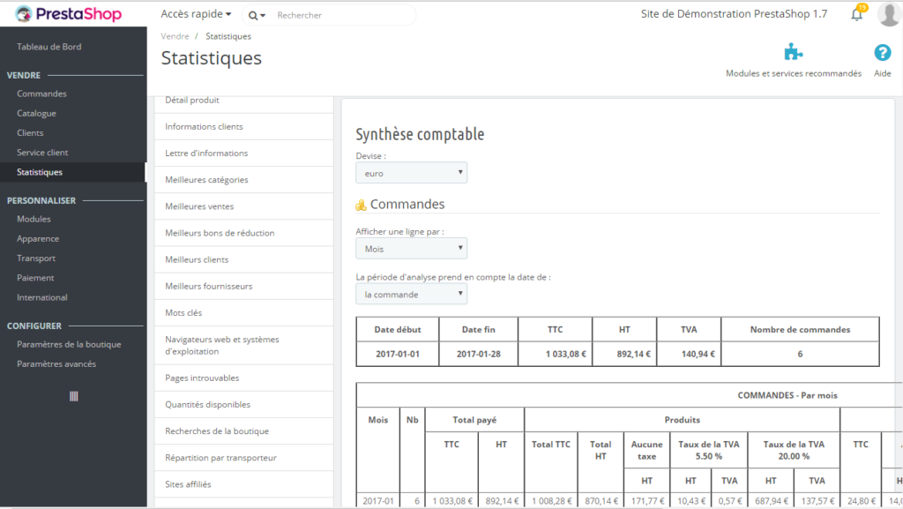
Task: Click the 2017-01 month row cell
Action: coord(377,501)
